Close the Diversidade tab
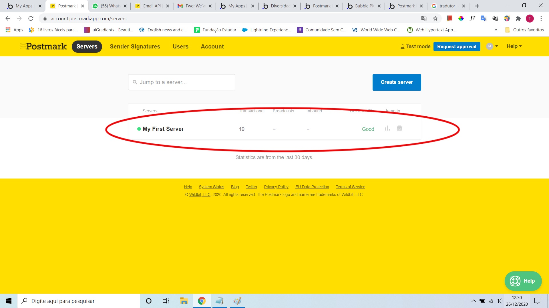The width and height of the screenshot is (549, 308). pyautogui.click(x=295, y=6)
